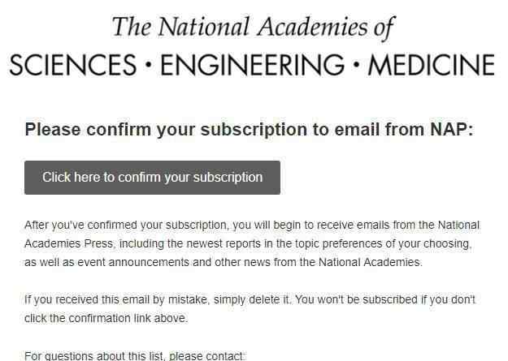Click the 'Please confirm your subscription' heading
Screen dimensions: 508x361
tap(249, 130)
